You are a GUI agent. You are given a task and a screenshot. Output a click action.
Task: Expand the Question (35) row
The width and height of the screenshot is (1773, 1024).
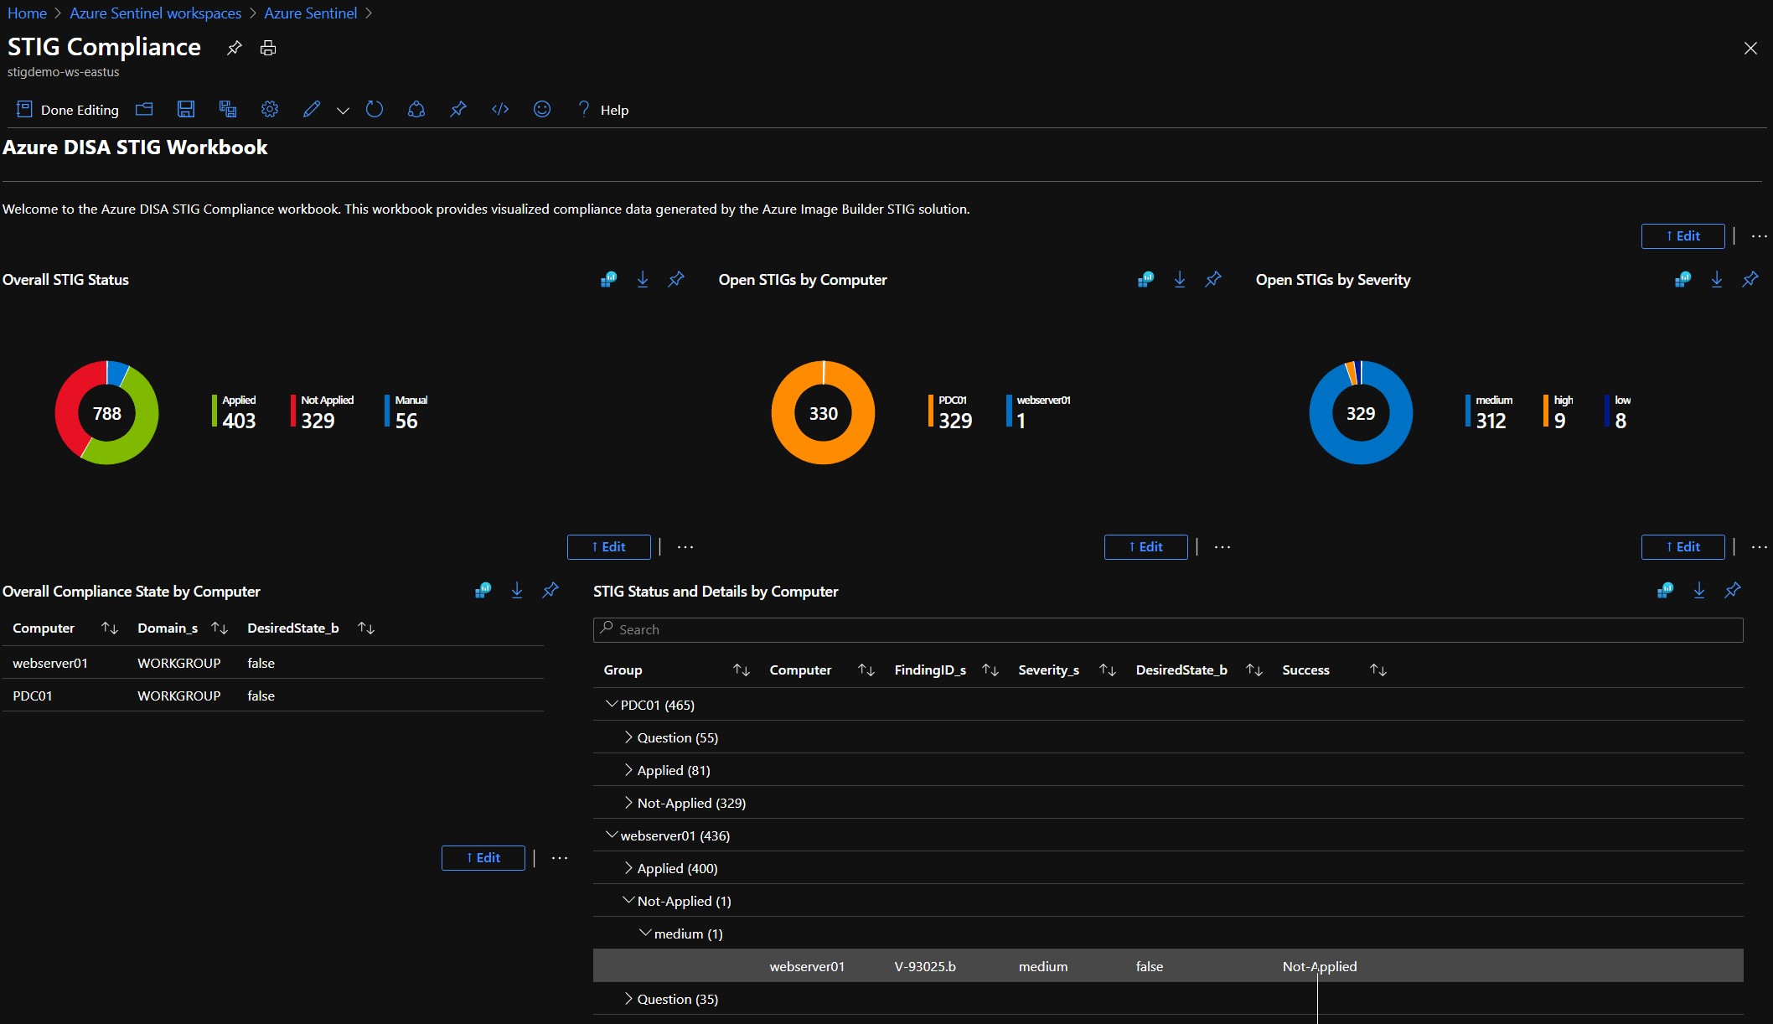(x=628, y=998)
